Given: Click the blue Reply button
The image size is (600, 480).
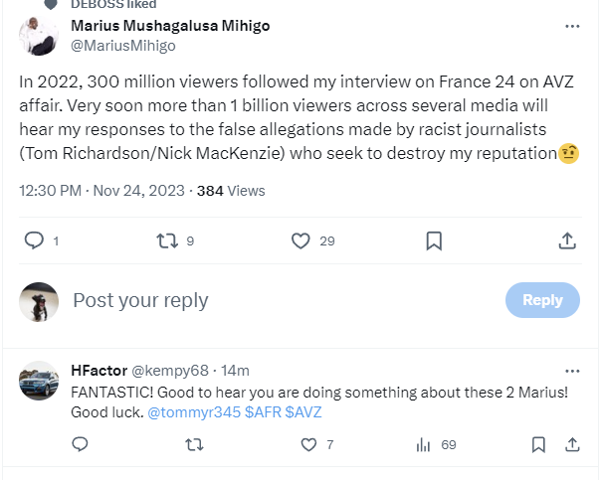Looking at the screenshot, I should (542, 300).
